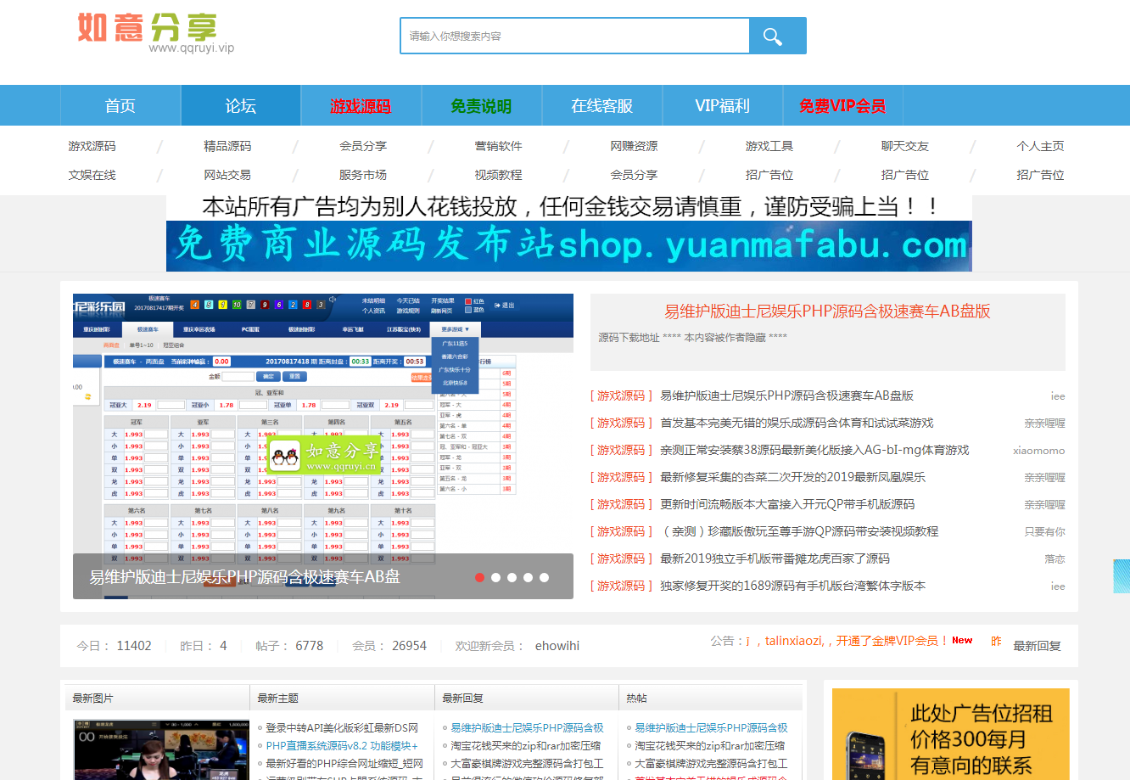Image resolution: width=1130 pixels, height=780 pixels.
Task: Open the 免费VIP会员 nav item
Action: coord(842,106)
